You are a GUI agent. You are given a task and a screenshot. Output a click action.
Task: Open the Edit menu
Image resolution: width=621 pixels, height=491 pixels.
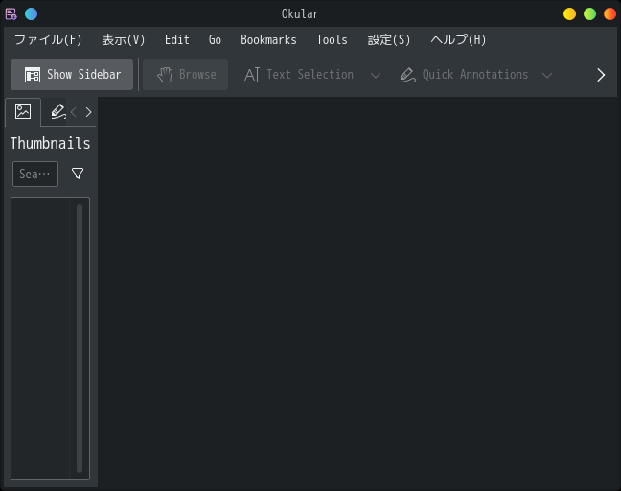(x=177, y=40)
